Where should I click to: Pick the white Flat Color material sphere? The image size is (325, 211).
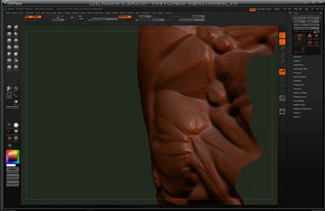tap(16, 125)
